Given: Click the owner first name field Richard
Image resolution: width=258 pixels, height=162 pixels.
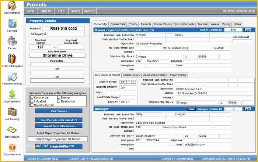Looking at the screenshot, I should click(x=150, y=35).
